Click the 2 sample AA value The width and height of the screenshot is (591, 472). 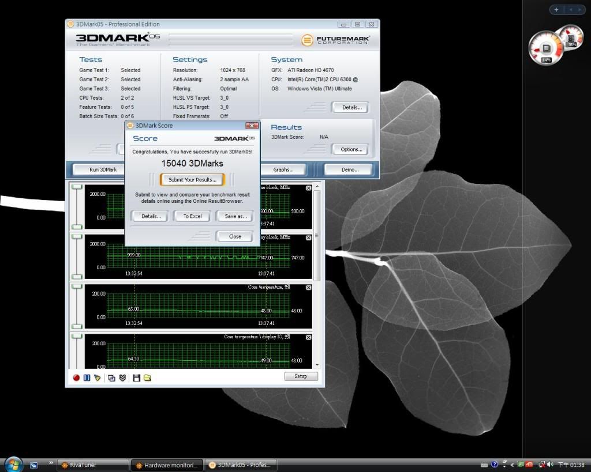click(x=234, y=80)
